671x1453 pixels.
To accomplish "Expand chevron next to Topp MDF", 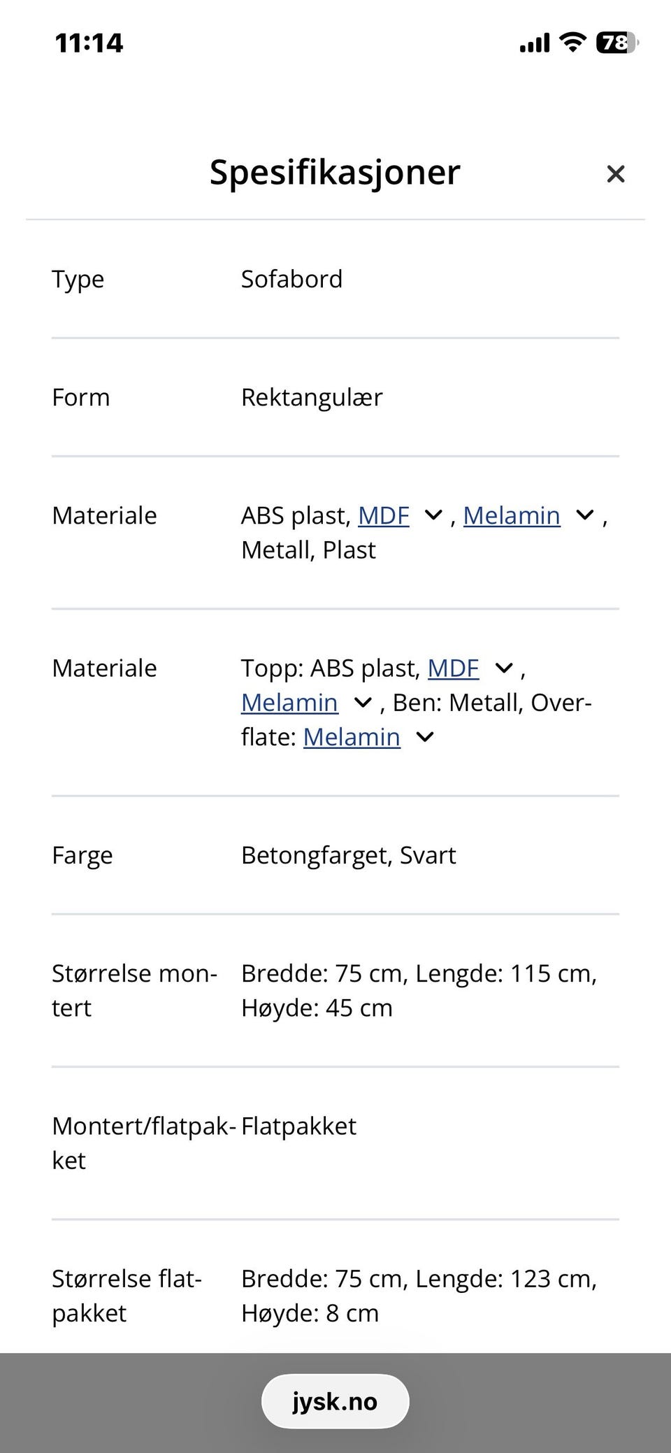I will 504,668.
